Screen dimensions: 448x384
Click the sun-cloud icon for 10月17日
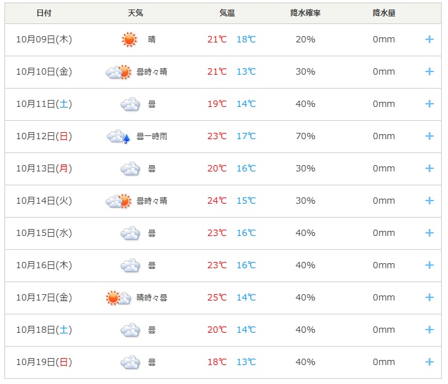point(118,297)
